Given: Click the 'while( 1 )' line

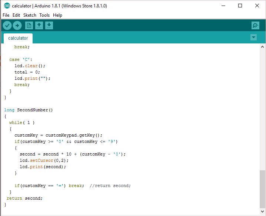Looking at the screenshot, I should coord(22,122).
